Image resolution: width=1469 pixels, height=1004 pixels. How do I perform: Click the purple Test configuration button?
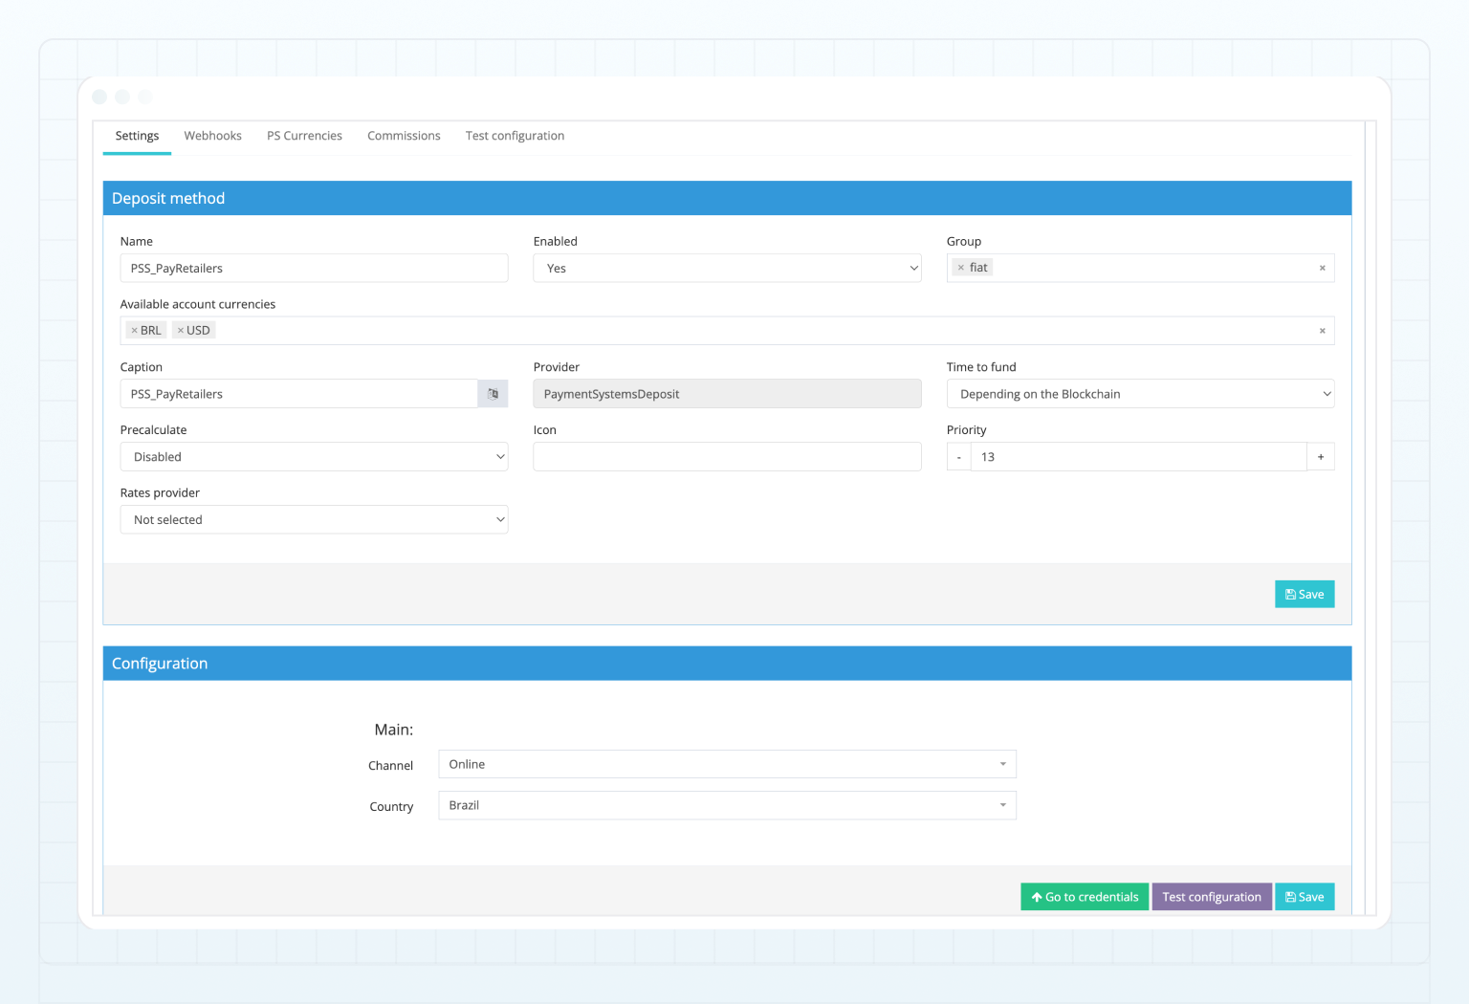(1212, 897)
